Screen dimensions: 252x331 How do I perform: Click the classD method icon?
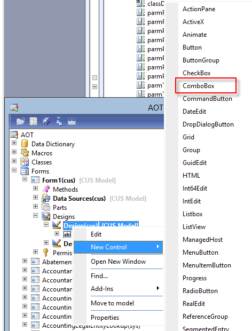(140, 4)
